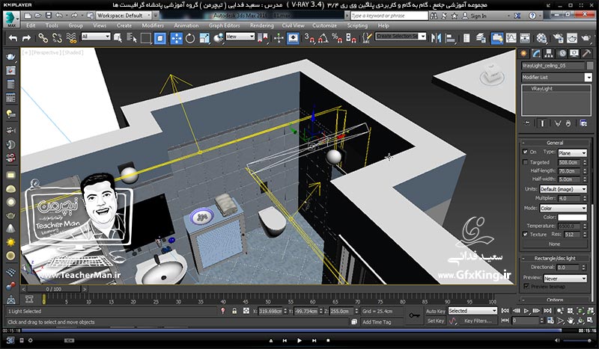599x349 pixels.
Task: Open the Select by Name dialog
Action: tap(132, 38)
